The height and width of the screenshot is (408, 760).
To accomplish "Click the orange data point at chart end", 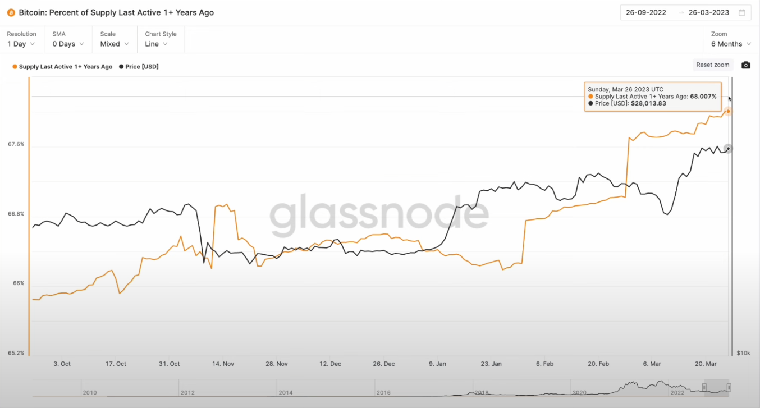I will tap(728, 112).
